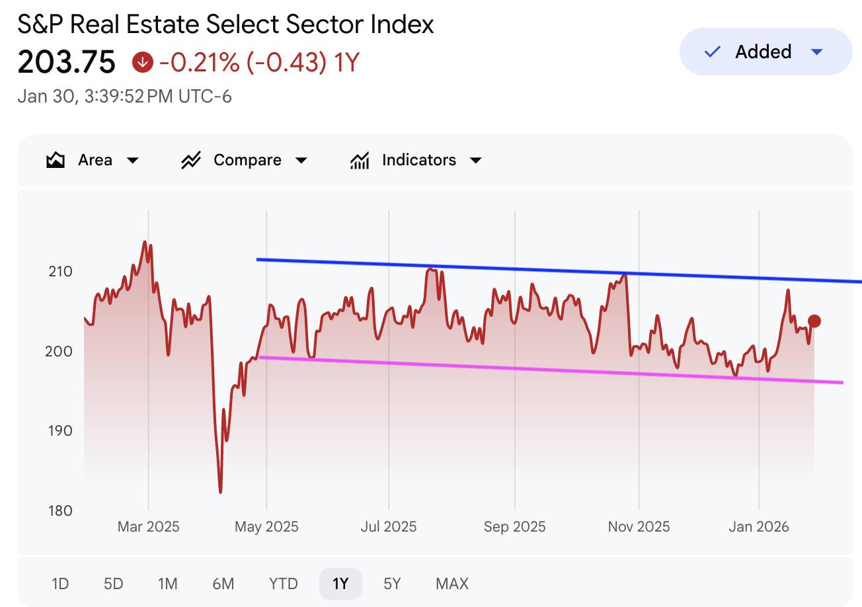
Task: Switch to the 6M time range
Action: [x=223, y=584]
